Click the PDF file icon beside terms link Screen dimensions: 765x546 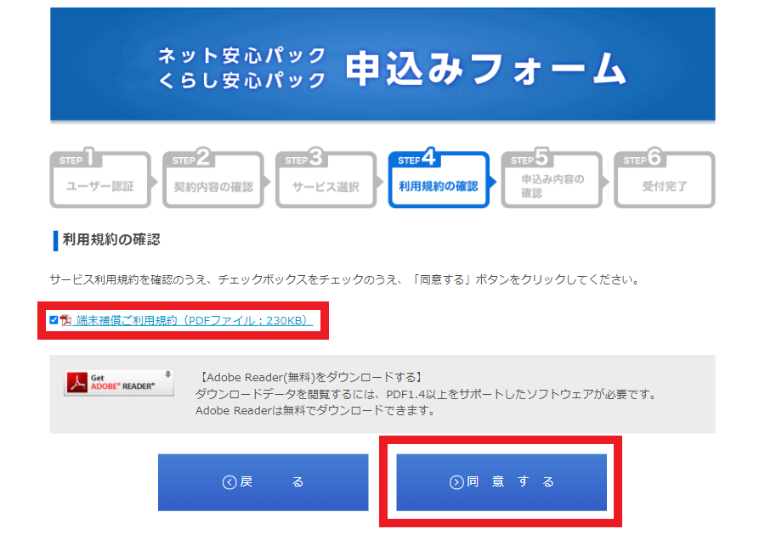(65, 320)
